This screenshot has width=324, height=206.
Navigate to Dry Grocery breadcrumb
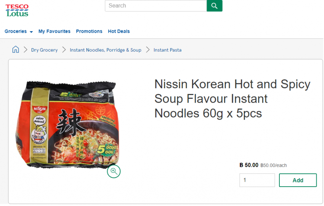44,50
